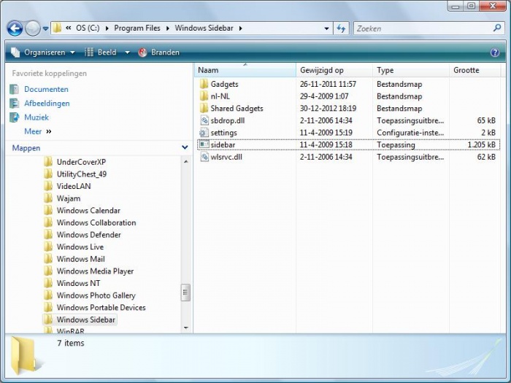Select Windows Calendar in the tree
This screenshot has width=511, height=383.
click(88, 210)
